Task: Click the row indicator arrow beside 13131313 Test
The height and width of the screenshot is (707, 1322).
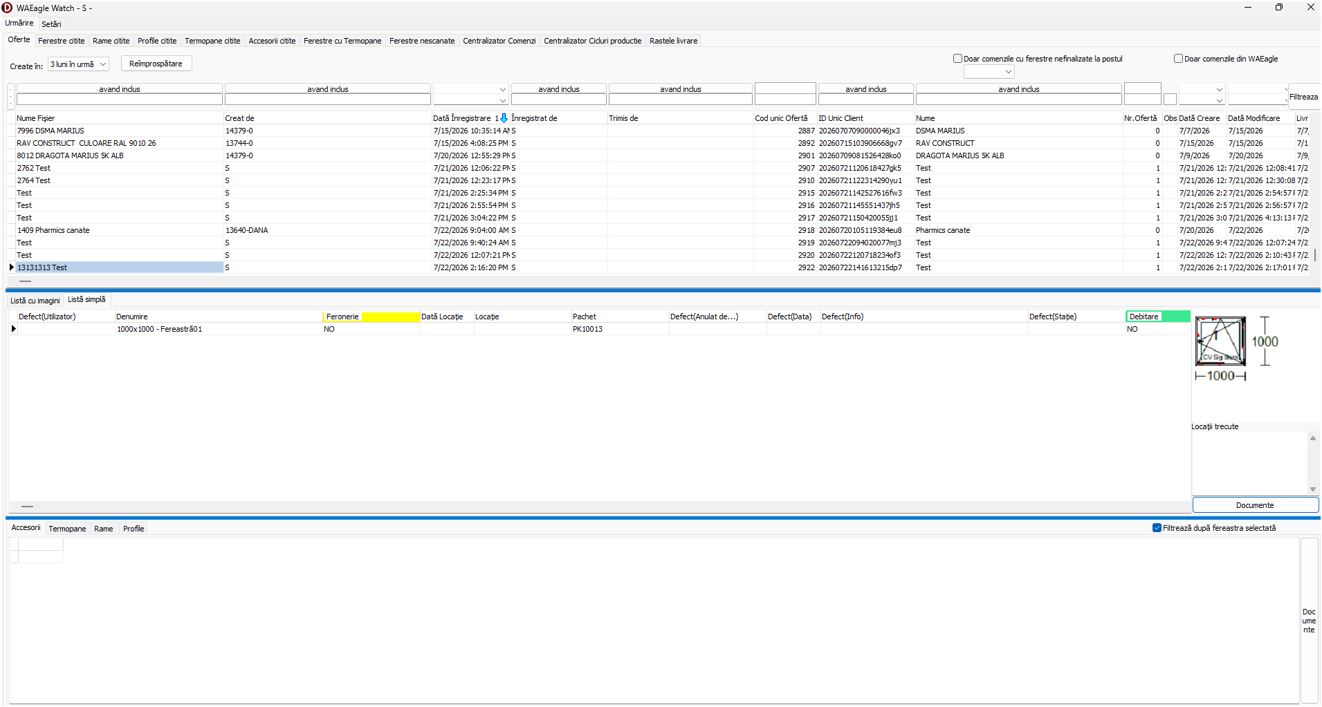Action: click(11, 267)
